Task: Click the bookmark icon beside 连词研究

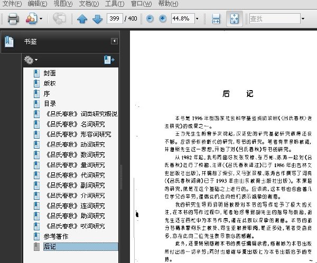Action: [36, 206]
